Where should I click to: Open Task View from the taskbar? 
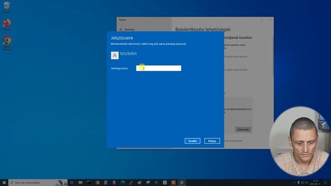pyautogui.click(x=72, y=182)
